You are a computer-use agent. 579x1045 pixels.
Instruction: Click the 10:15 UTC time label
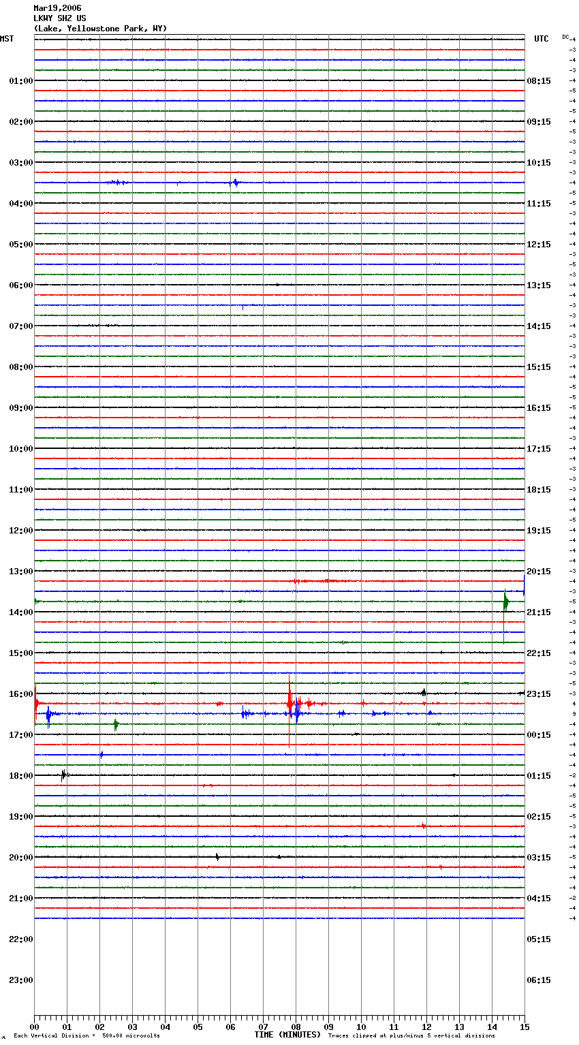539,163
